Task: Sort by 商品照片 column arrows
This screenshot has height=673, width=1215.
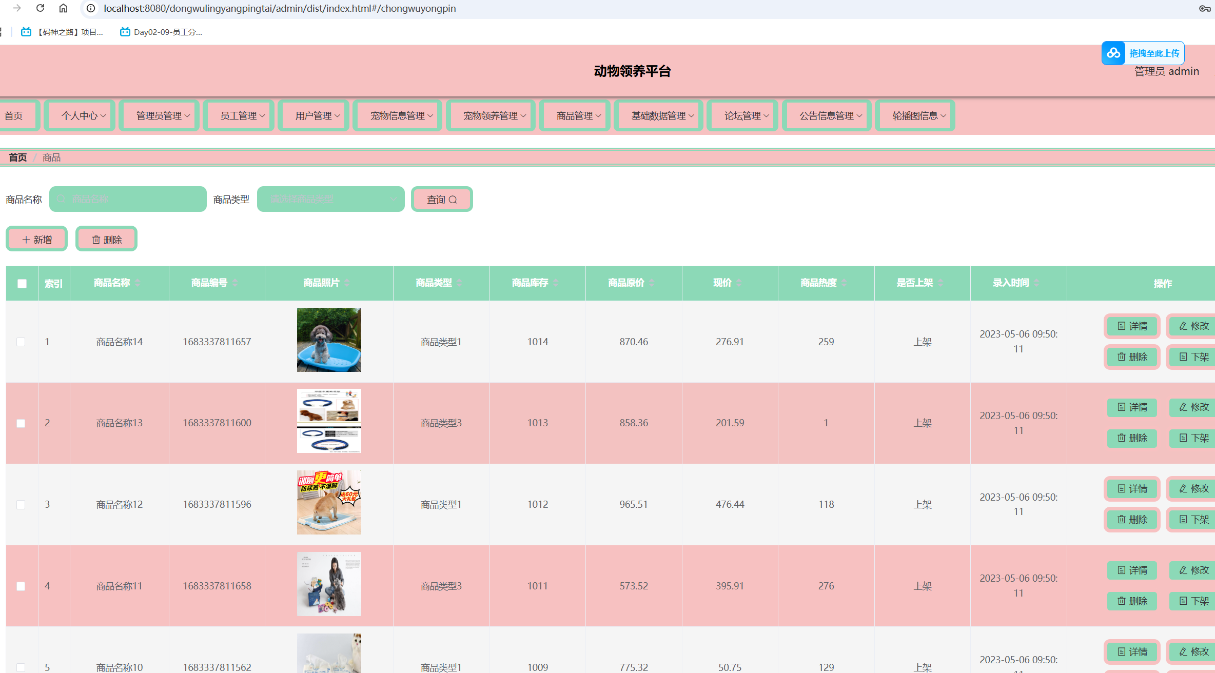Action: 347,283
